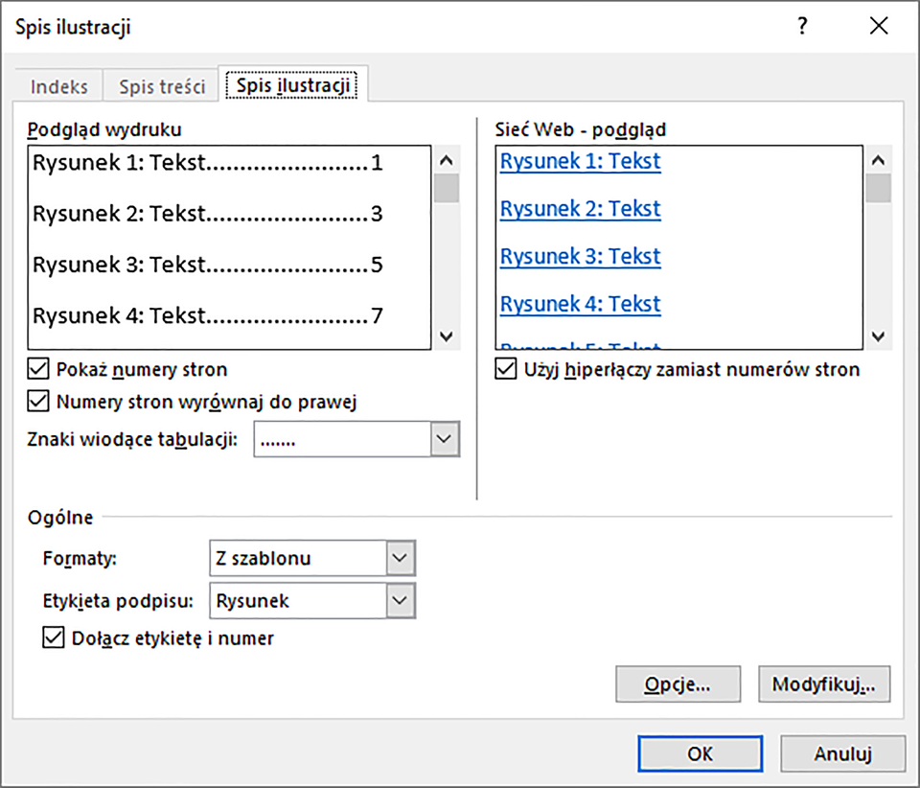The height and width of the screenshot is (788, 920).
Task: Confirm with the OK button
Action: tap(700, 753)
